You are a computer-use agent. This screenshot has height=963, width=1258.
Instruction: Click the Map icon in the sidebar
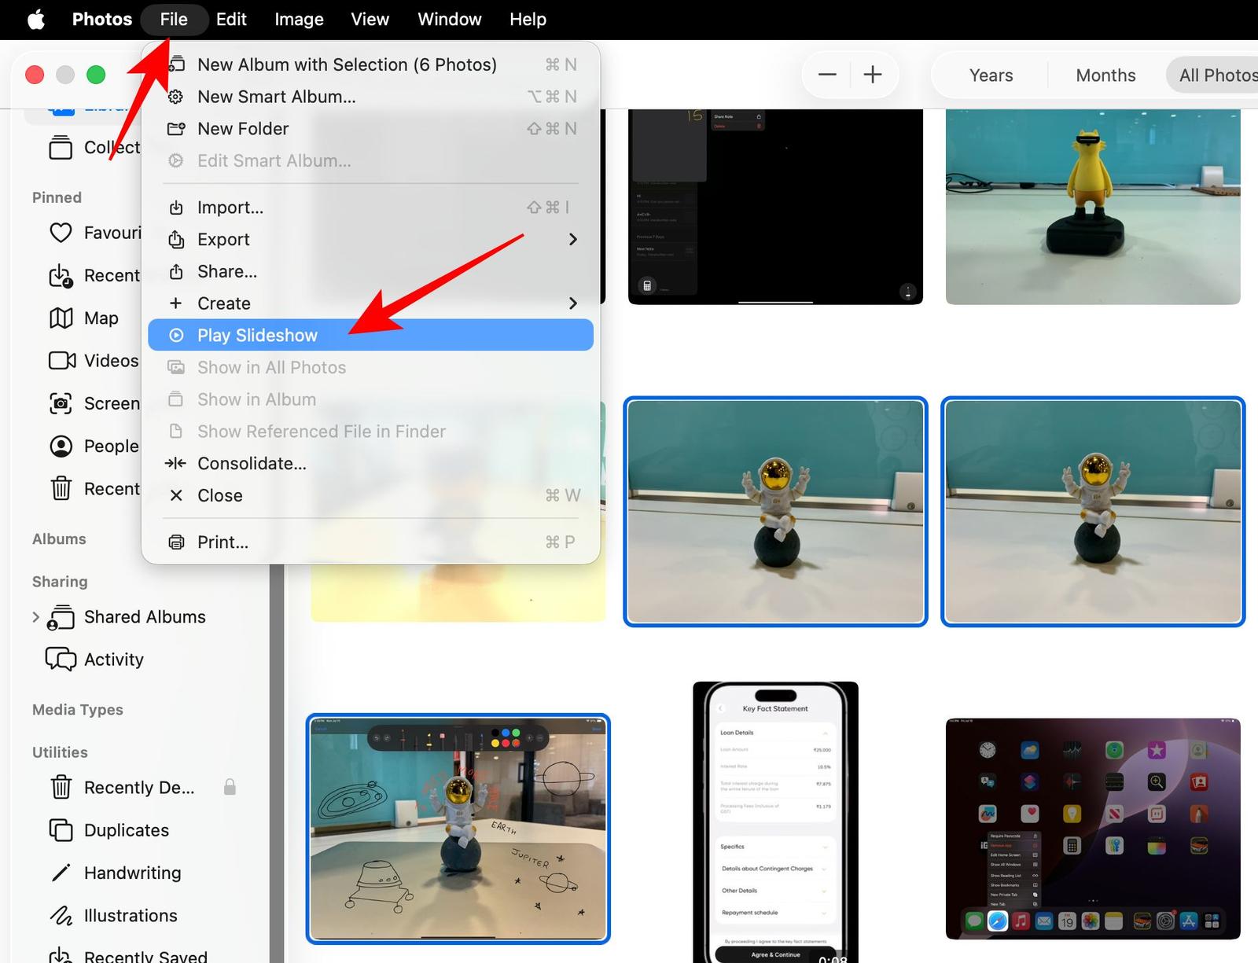pos(61,318)
